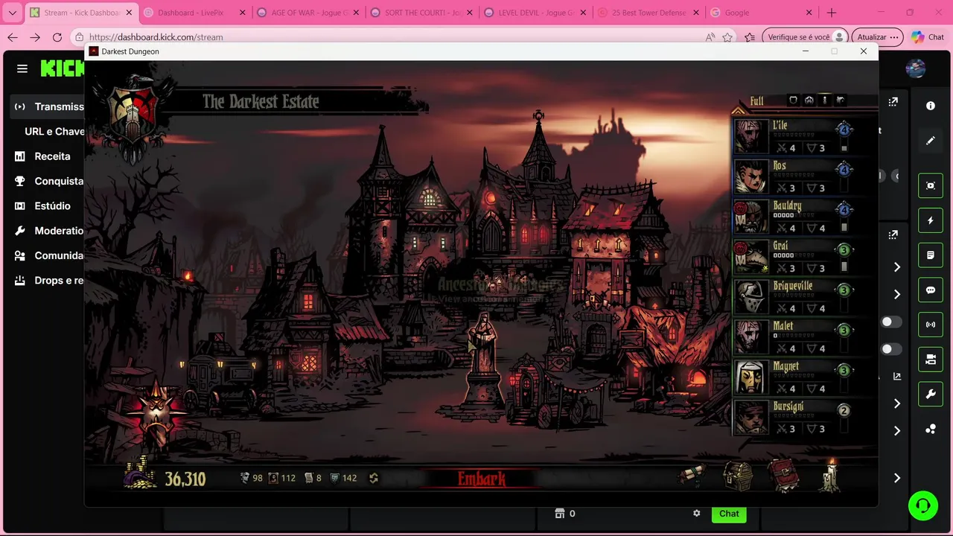The width and height of the screenshot is (953, 536).
Task: Pop out the second Kick panel
Action: (x=893, y=234)
